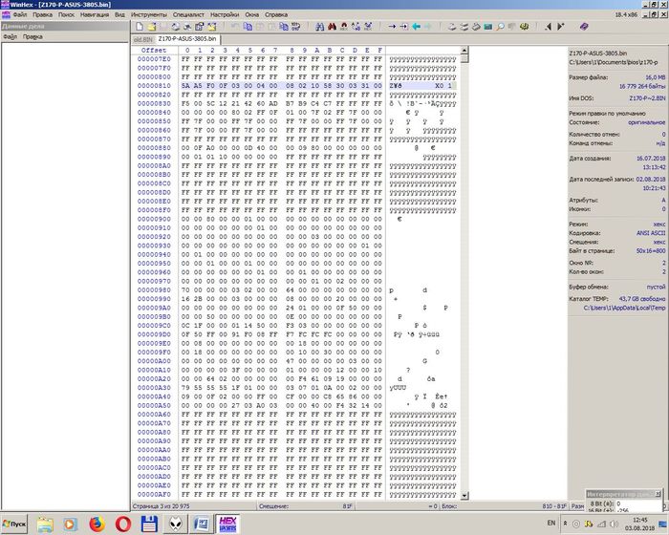669x535 pixels.
Task: Switch to the old.BIN tab
Action: point(142,38)
